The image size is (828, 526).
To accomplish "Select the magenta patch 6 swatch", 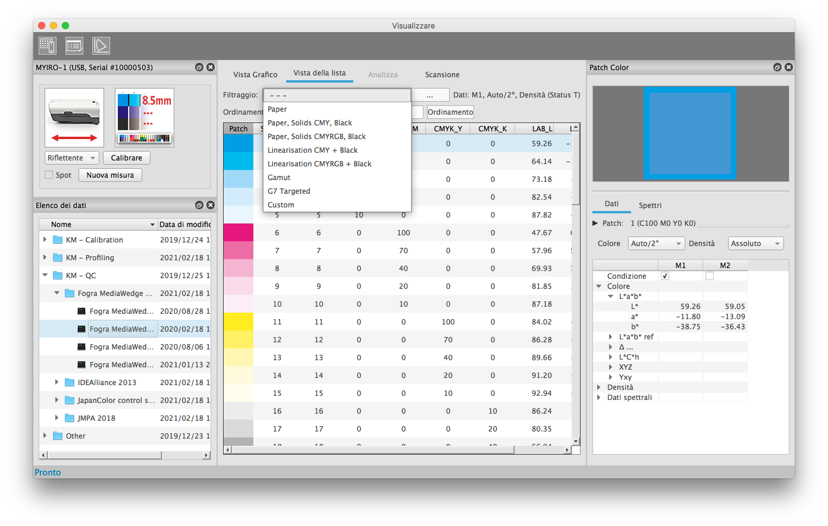I will coord(239,232).
